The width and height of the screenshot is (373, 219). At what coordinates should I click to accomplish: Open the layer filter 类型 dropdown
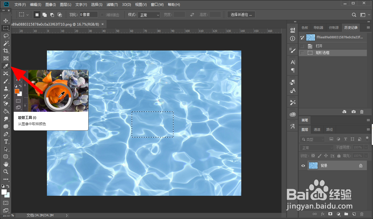point(312,139)
